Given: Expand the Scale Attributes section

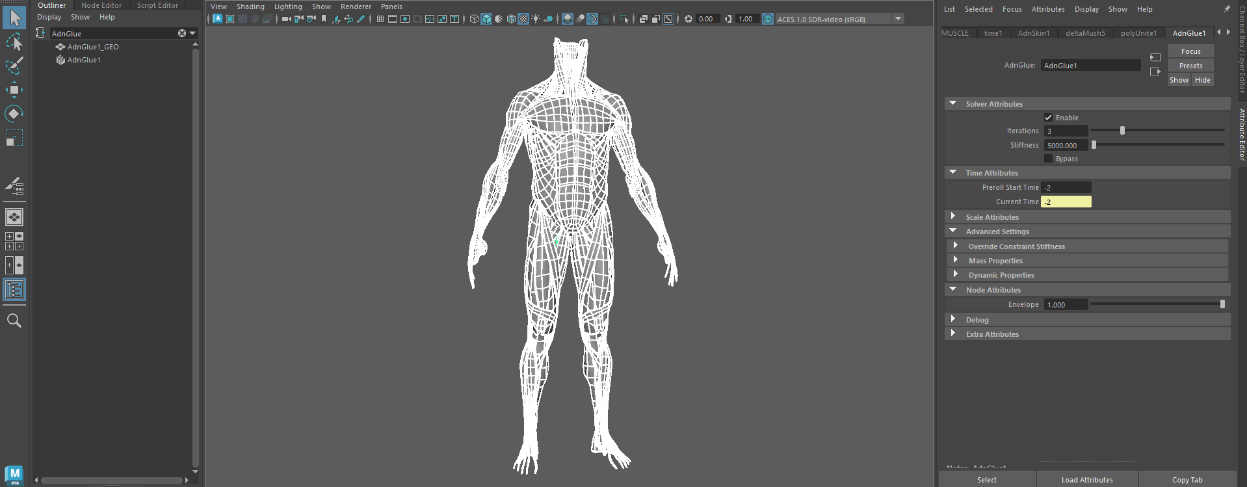Looking at the screenshot, I should 953,217.
